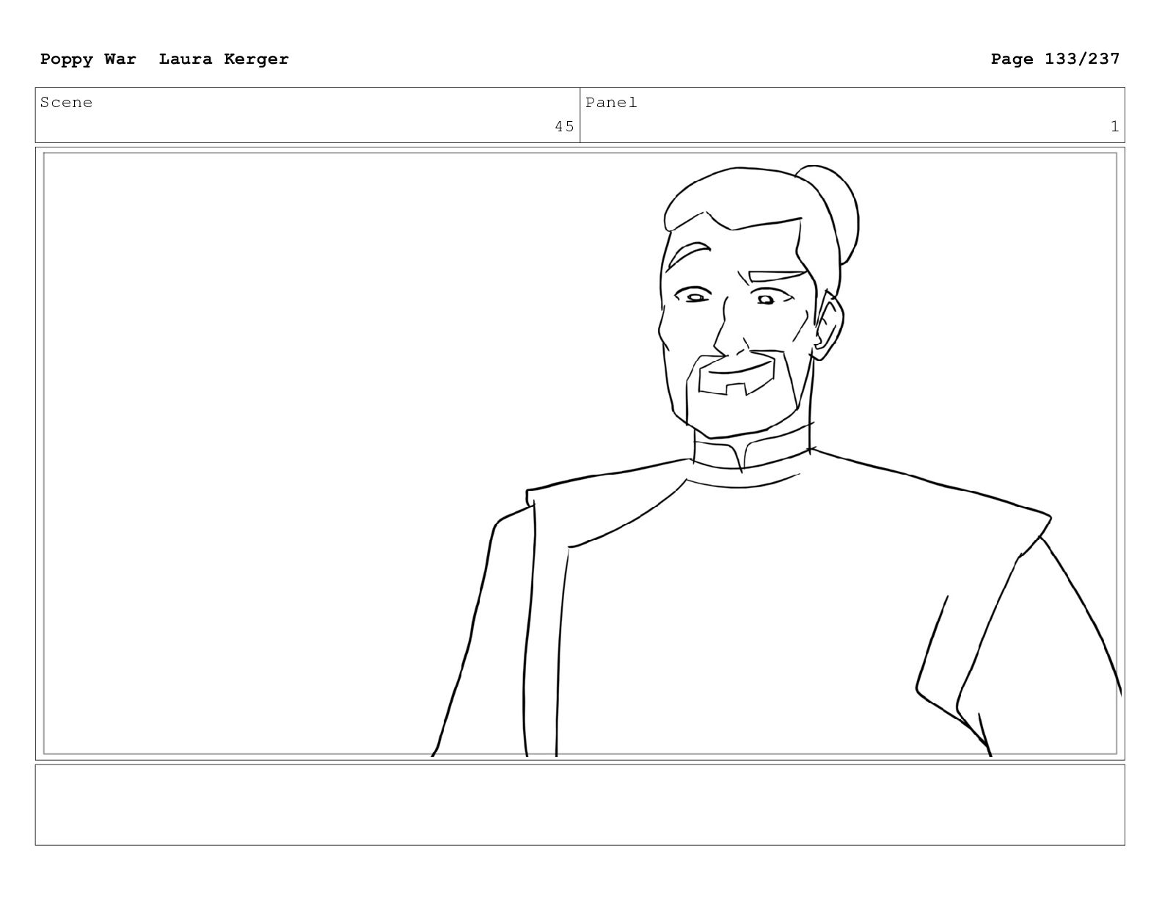Click panel number '1'
This screenshot has height=898, width=1162.
[1114, 127]
